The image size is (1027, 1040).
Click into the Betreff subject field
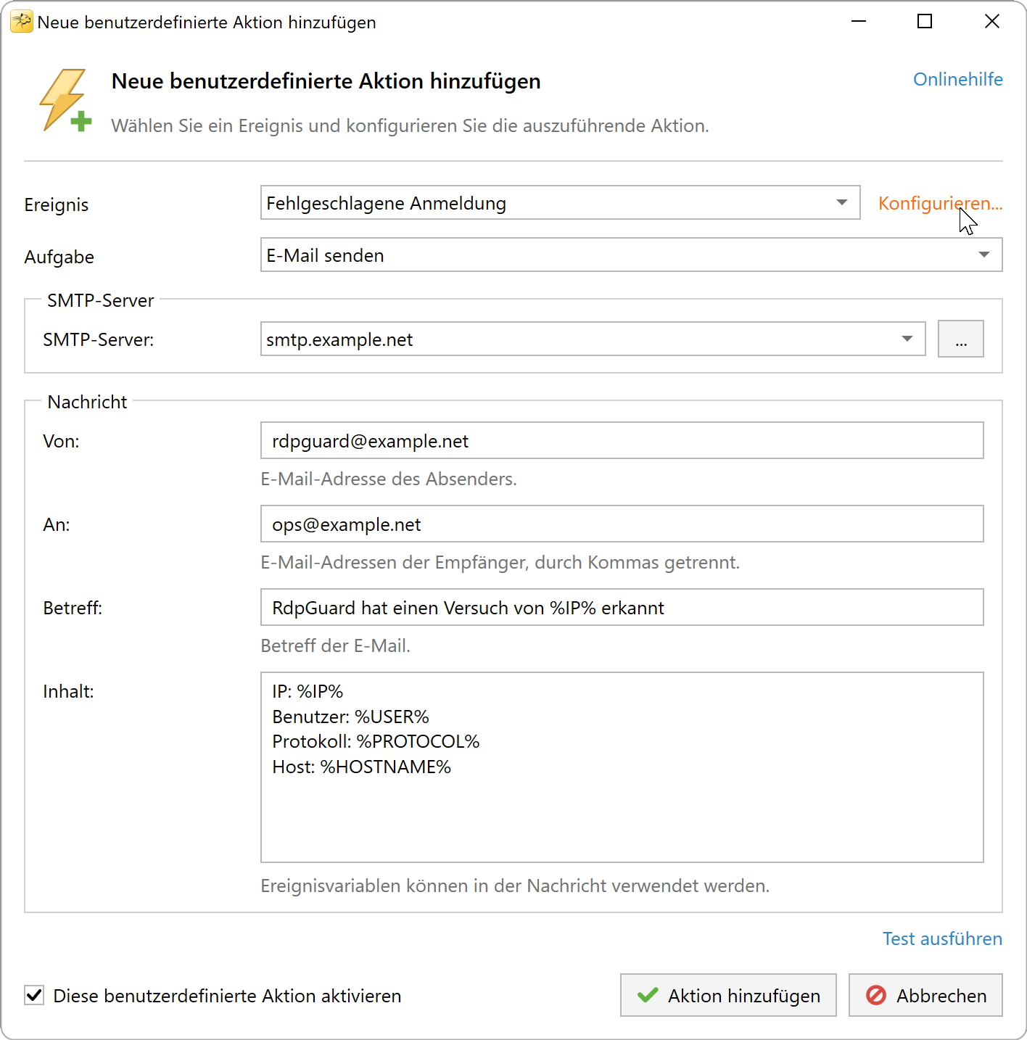coord(622,608)
